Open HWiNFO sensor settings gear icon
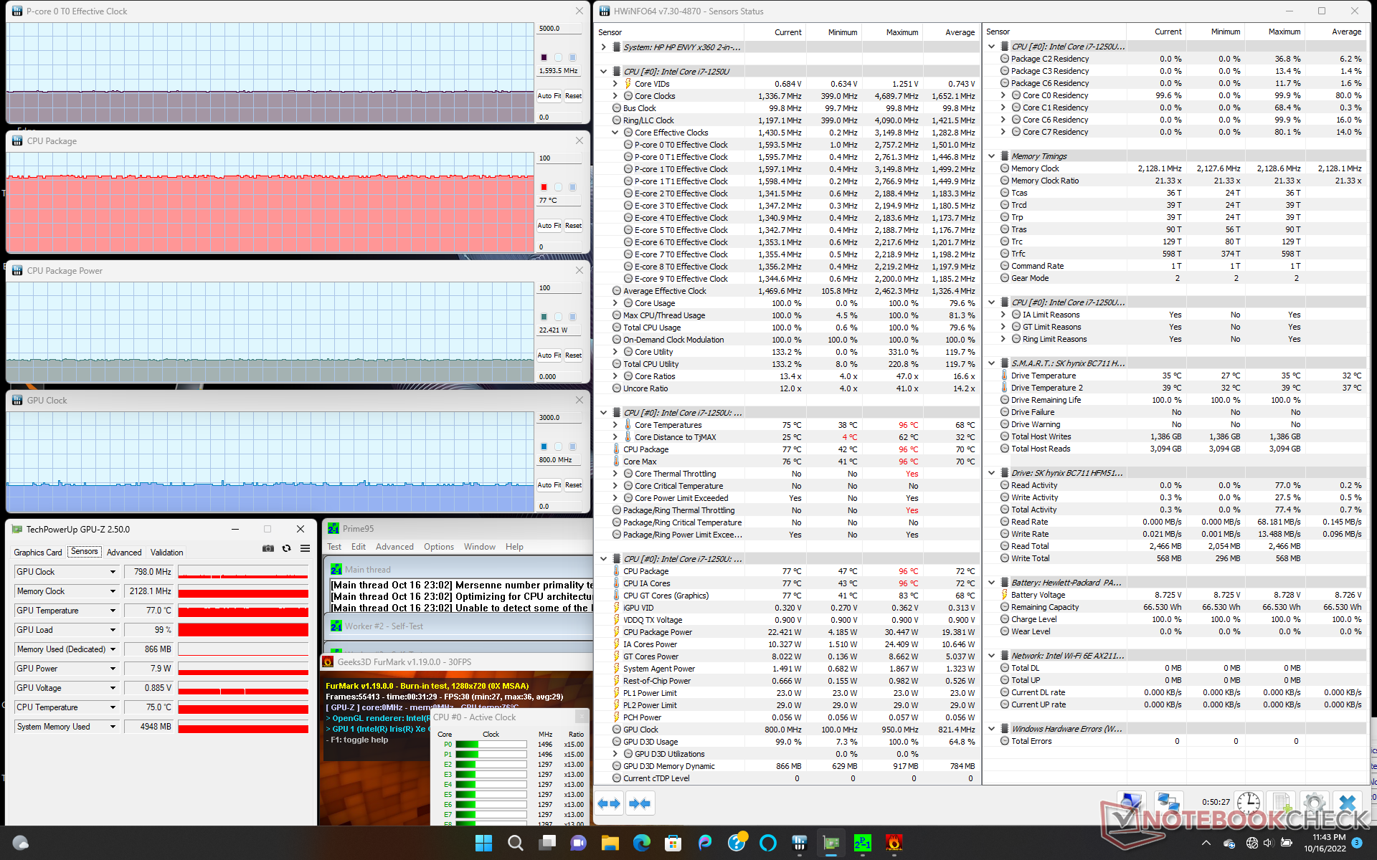The width and height of the screenshot is (1377, 860). [x=1314, y=803]
